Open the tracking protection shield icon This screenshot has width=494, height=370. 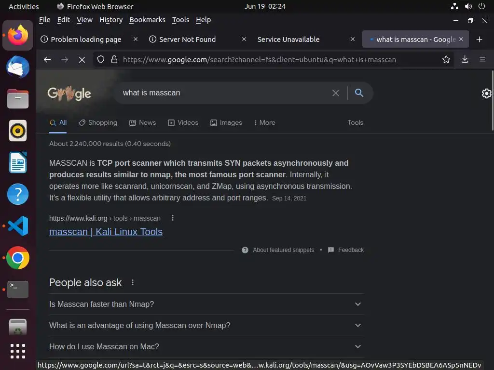click(x=101, y=59)
